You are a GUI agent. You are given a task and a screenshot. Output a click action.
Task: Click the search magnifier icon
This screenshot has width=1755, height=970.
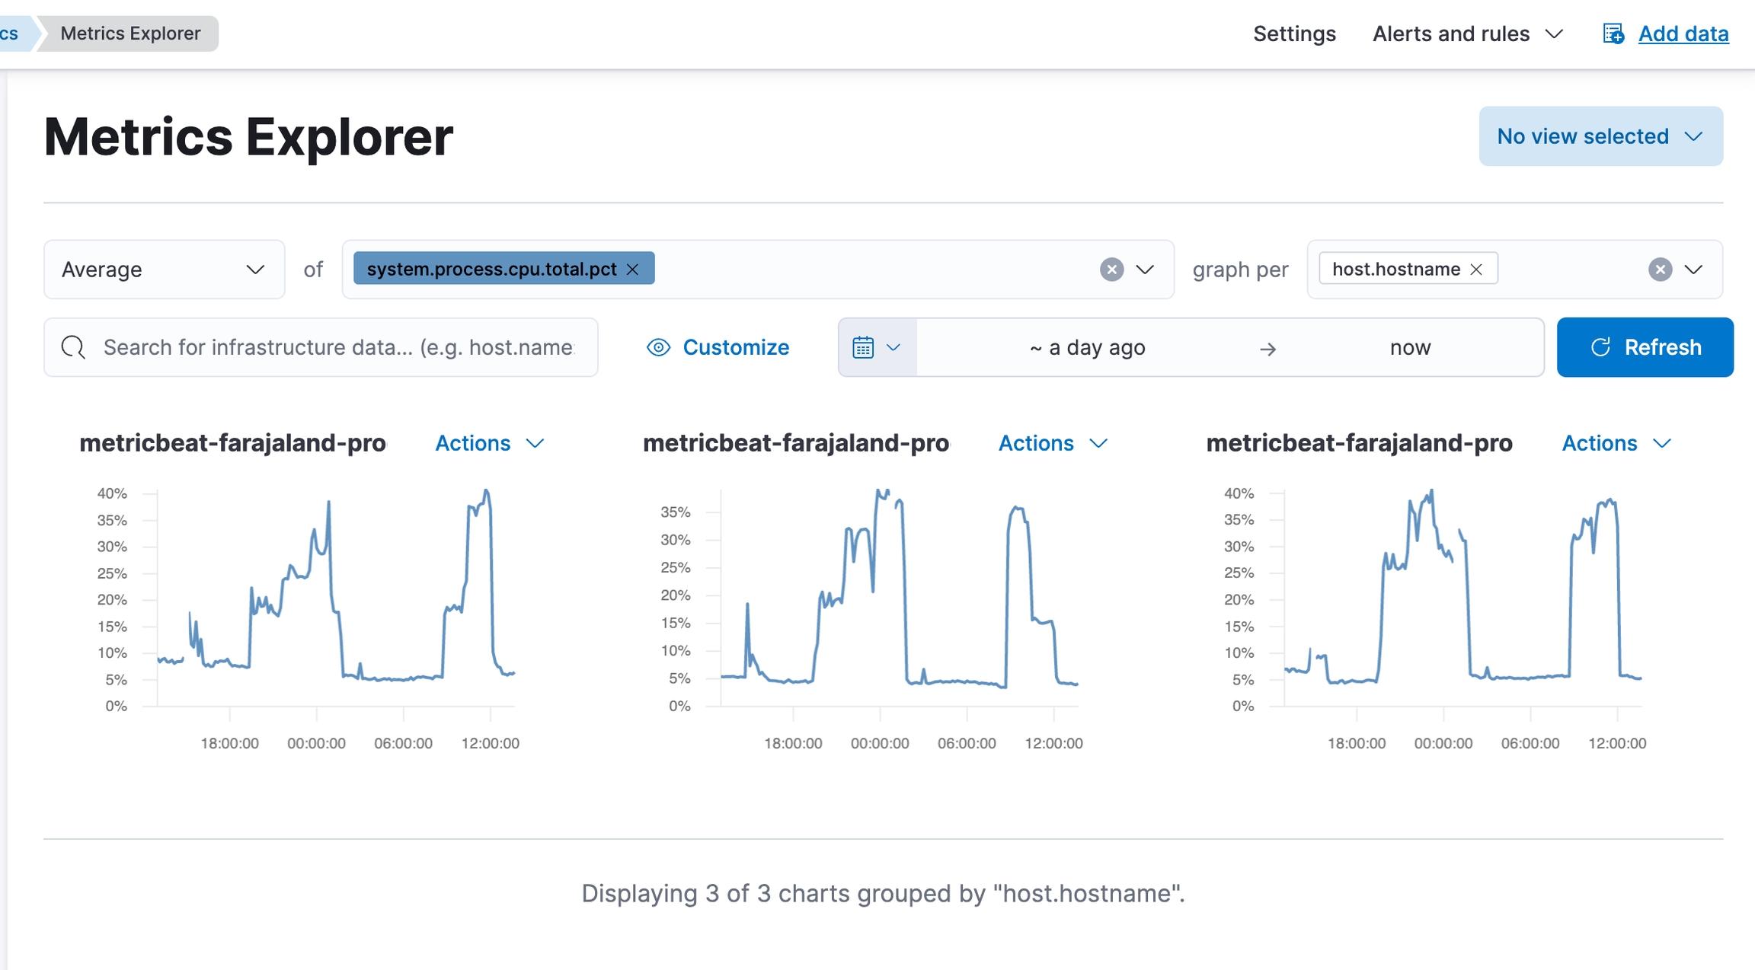click(x=73, y=348)
